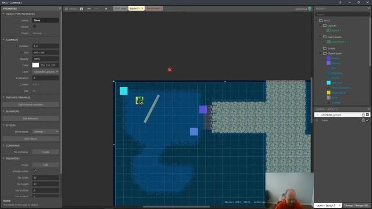The width and height of the screenshot is (372, 209).
Task: Toggle visibility of Obstacles_ground layer
Action: pyautogui.click(x=367, y=115)
